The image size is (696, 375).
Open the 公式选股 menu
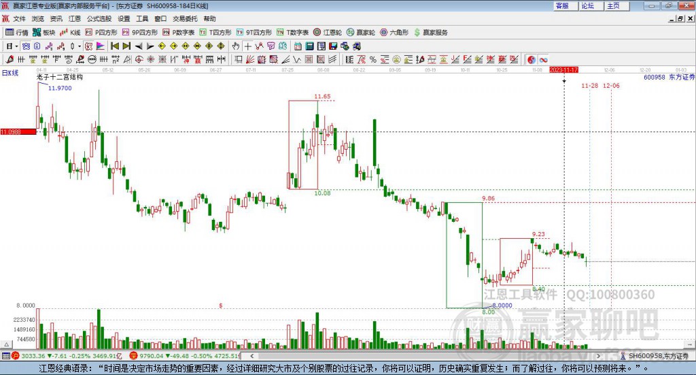pos(99,18)
